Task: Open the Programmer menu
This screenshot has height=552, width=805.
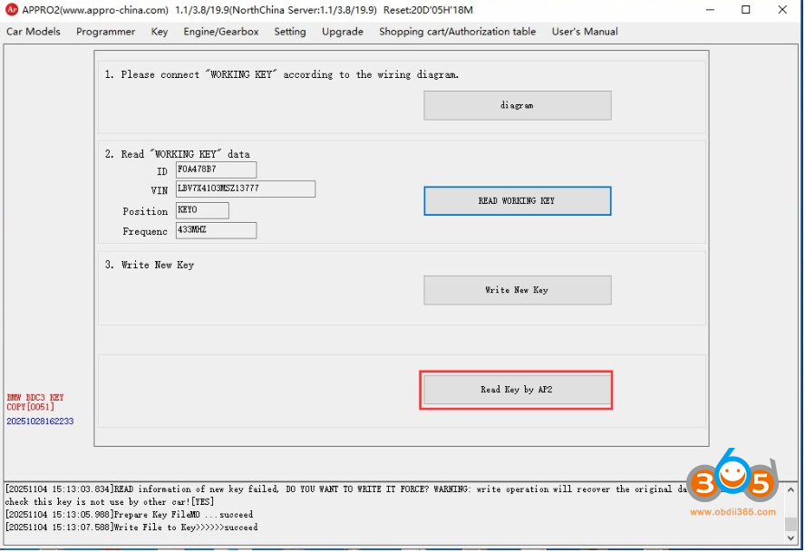Action: point(105,32)
